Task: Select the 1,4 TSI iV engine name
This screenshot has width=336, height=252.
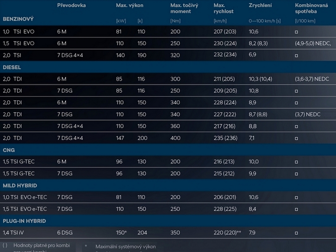Action: pos(13,233)
